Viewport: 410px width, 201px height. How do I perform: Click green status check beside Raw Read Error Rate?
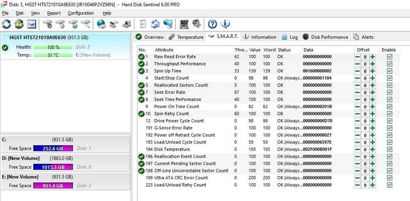141,56
